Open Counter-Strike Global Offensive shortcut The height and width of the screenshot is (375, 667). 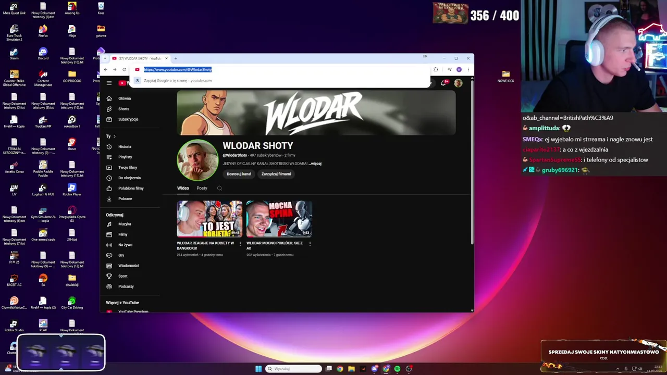tap(14, 78)
